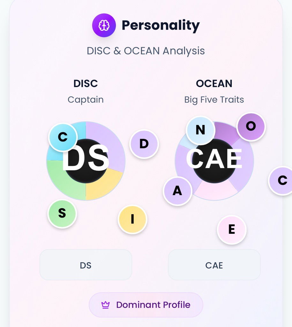Image resolution: width=292 pixels, height=327 pixels.
Task: Click the Personality heading text
Action: pos(161,25)
